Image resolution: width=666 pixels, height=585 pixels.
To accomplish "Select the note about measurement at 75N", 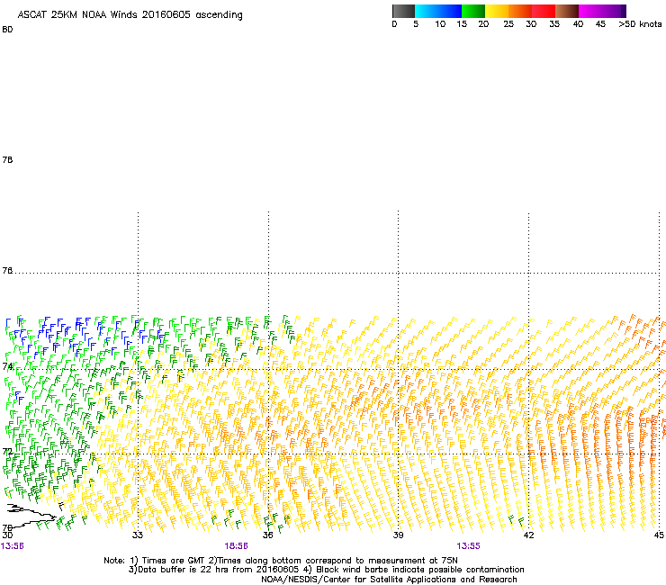I will 333,561.
